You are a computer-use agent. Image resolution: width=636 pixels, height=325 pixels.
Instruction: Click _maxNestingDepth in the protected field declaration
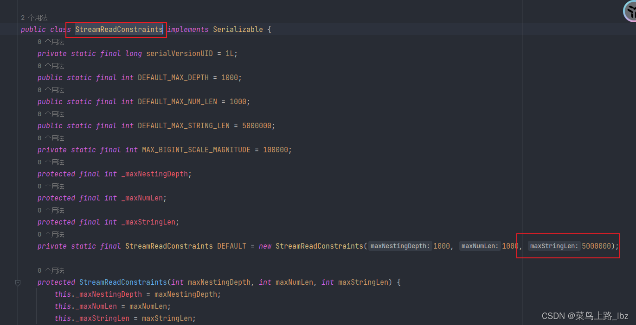[x=154, y=174]
